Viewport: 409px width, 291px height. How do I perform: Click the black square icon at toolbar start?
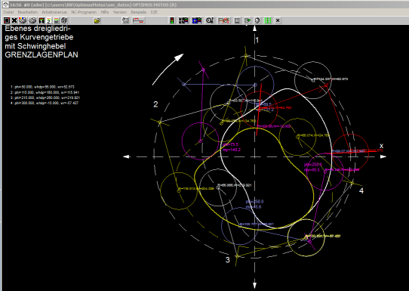point(7,20)
